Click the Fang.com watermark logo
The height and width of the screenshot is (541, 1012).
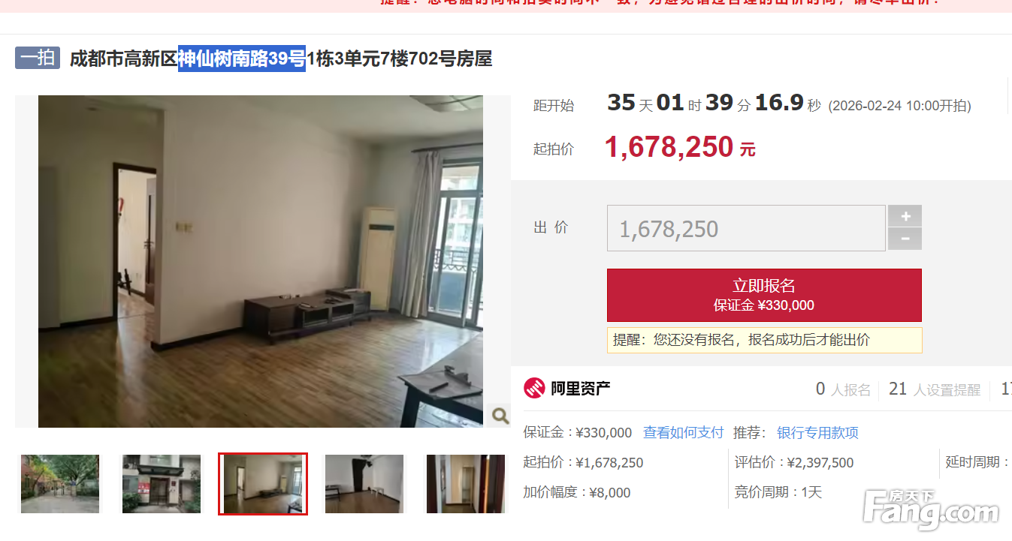tap(931, 509)
